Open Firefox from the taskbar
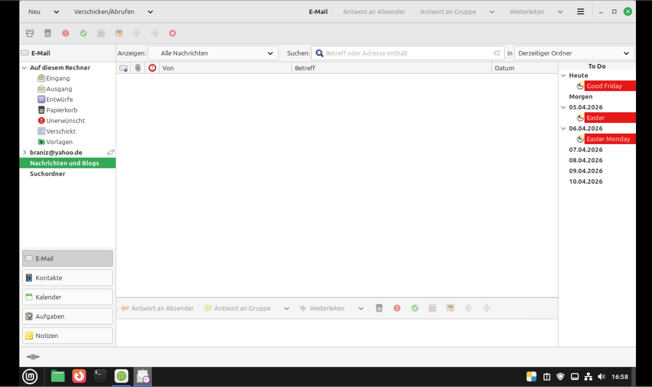Screen dimensions: 652x387 (79, 376)
